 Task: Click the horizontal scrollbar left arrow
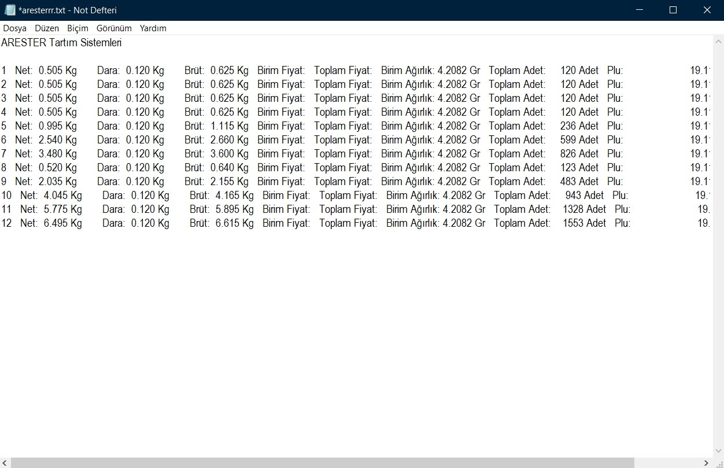click(5, 463)
